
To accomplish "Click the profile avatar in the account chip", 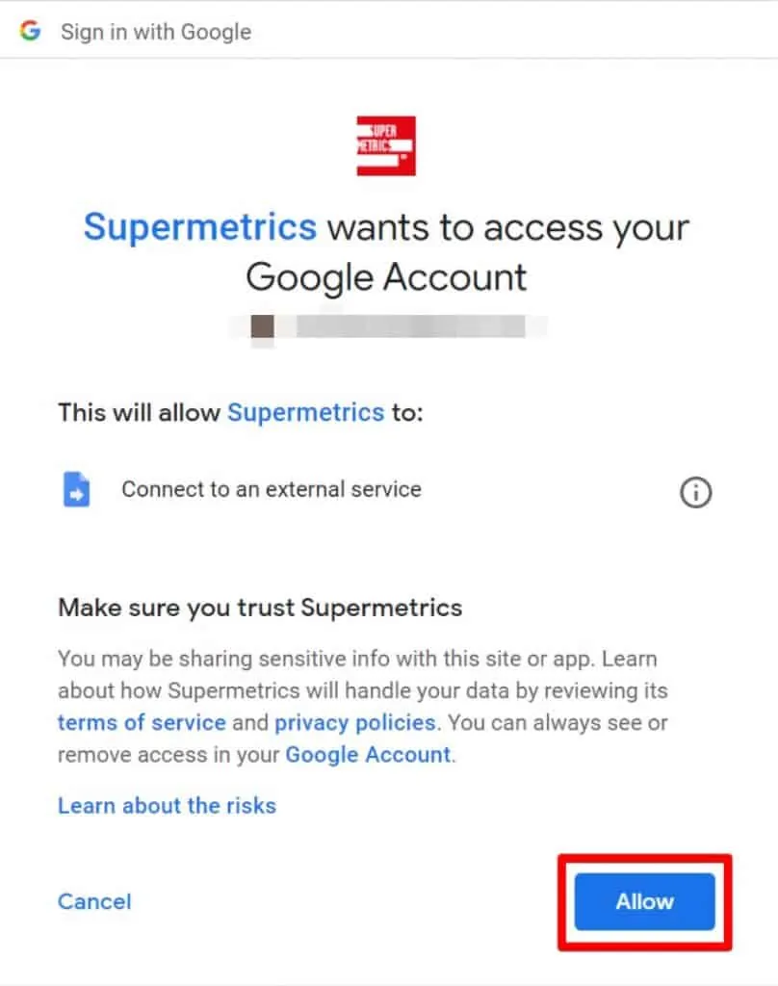I will (260, 325).
